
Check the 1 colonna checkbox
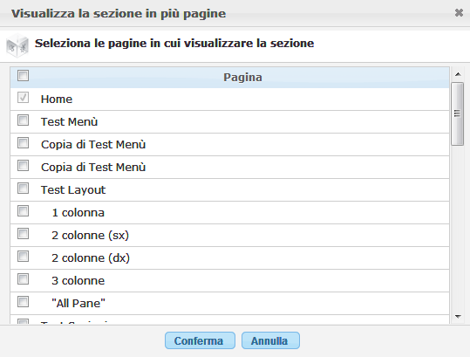pyautogui.click(x=23, y=211)
